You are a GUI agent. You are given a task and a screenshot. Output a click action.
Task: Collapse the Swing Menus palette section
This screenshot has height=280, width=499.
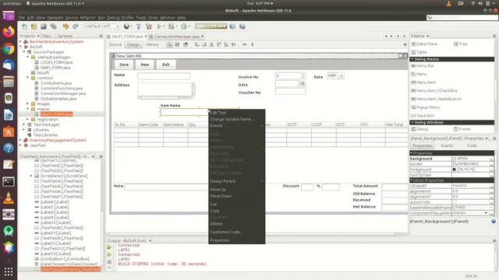412,59
